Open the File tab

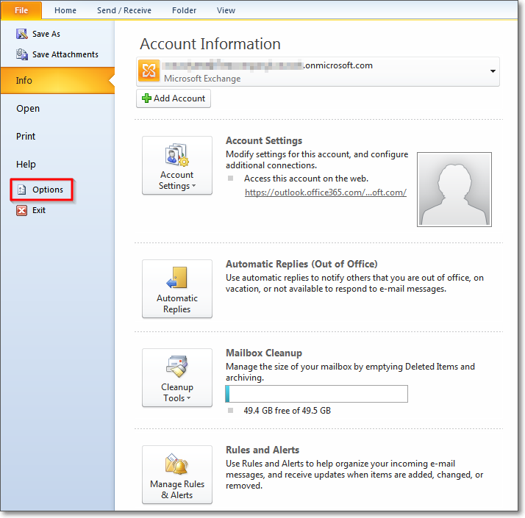[21, 10]
